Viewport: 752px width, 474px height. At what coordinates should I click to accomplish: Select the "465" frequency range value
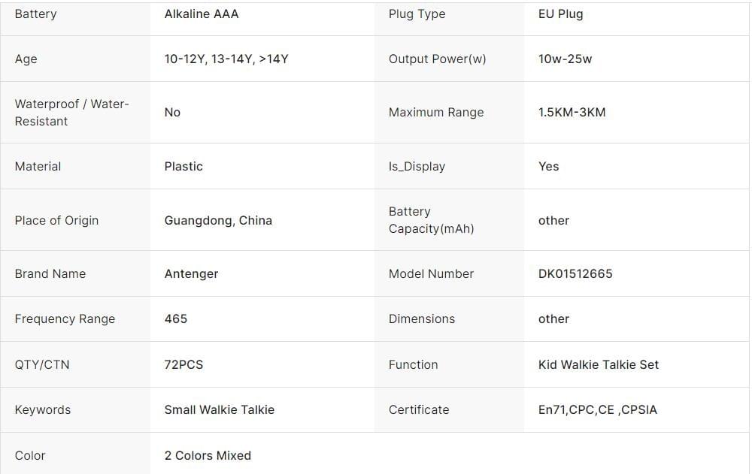(x=176, y=319)
